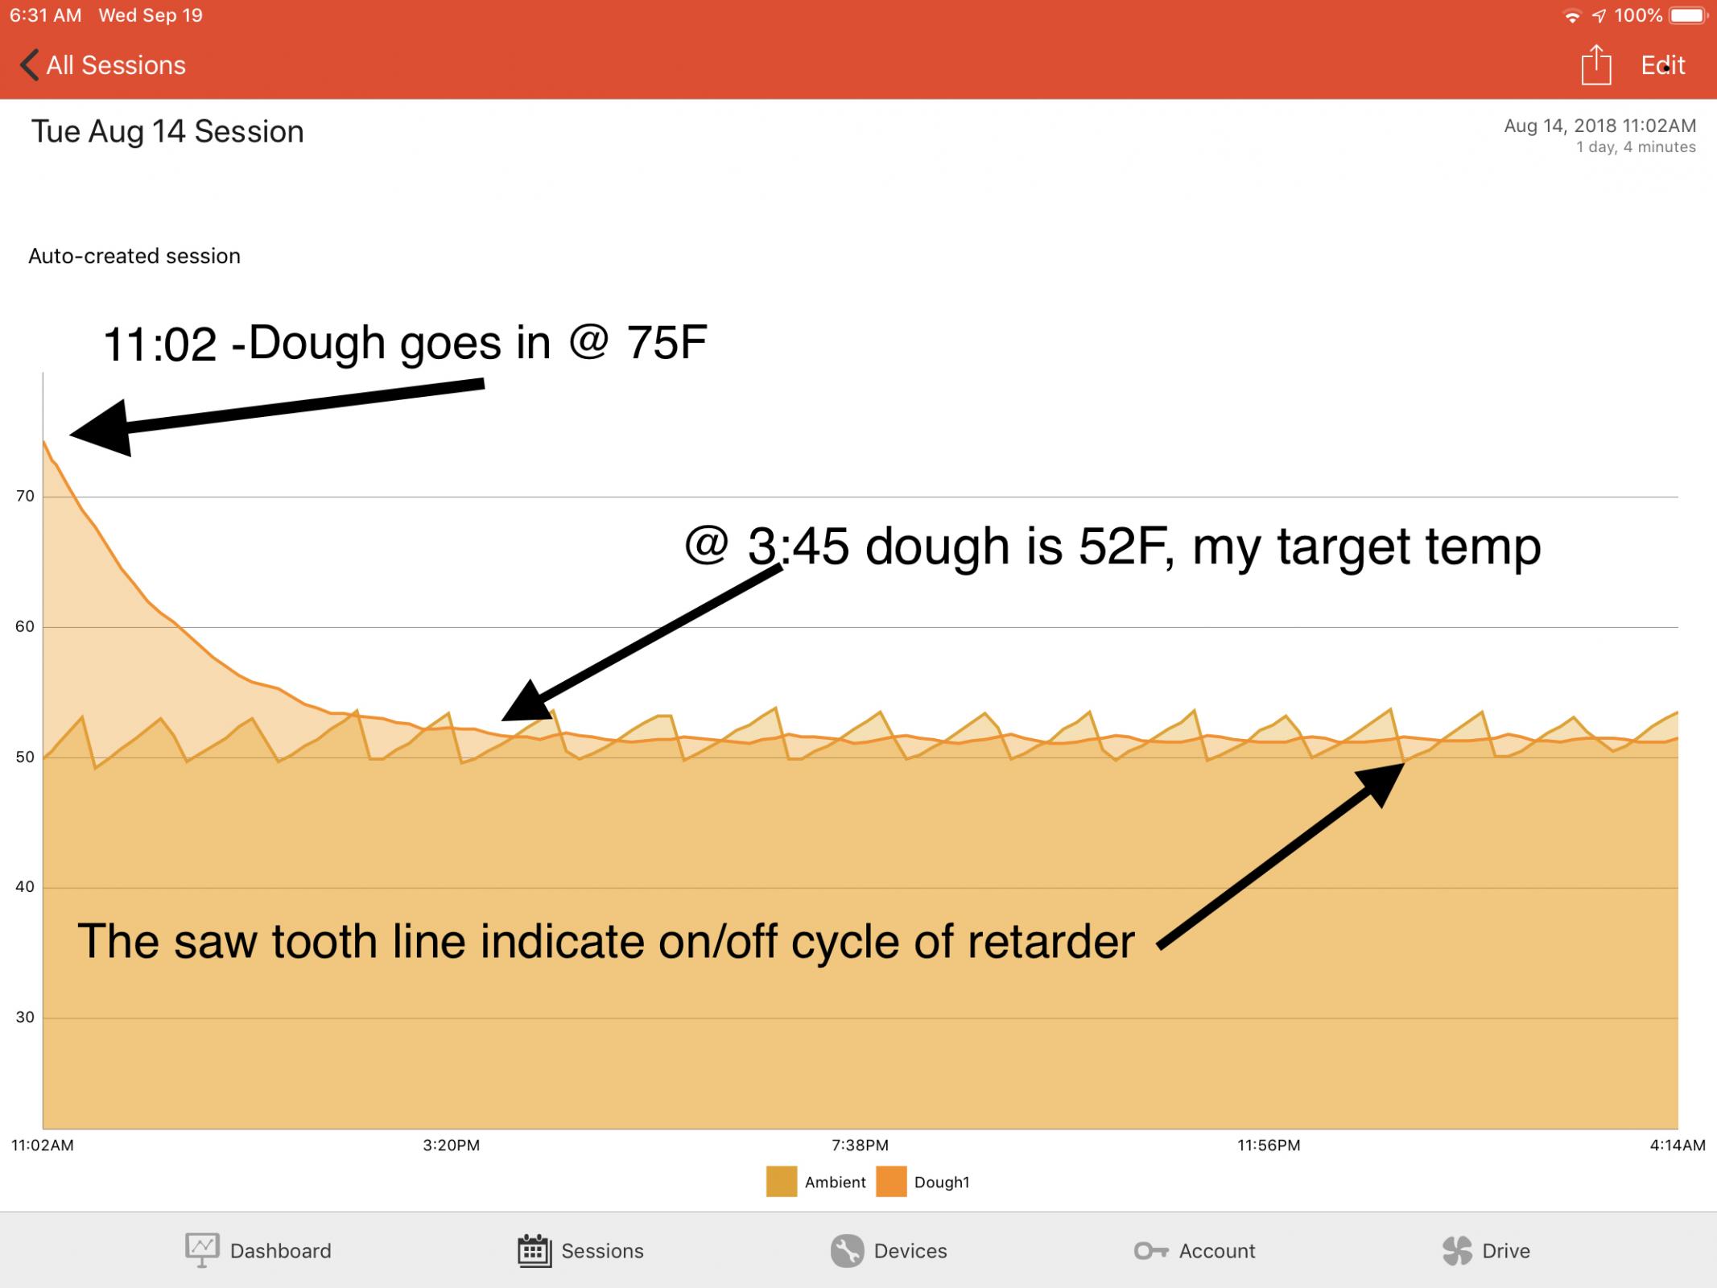Screen dimensions: 1717x1288
Task: Tap the back chevron arrow
Action: [29, 65]
